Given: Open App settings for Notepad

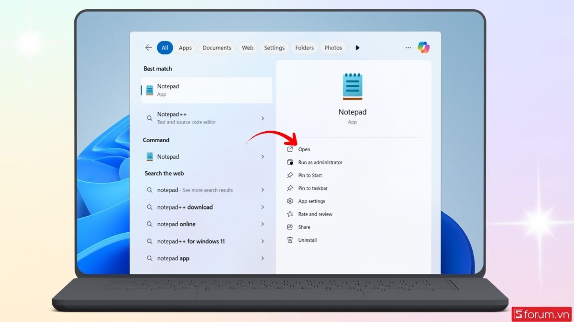Looking at the screenshot, I should click(x=311, y=201).
